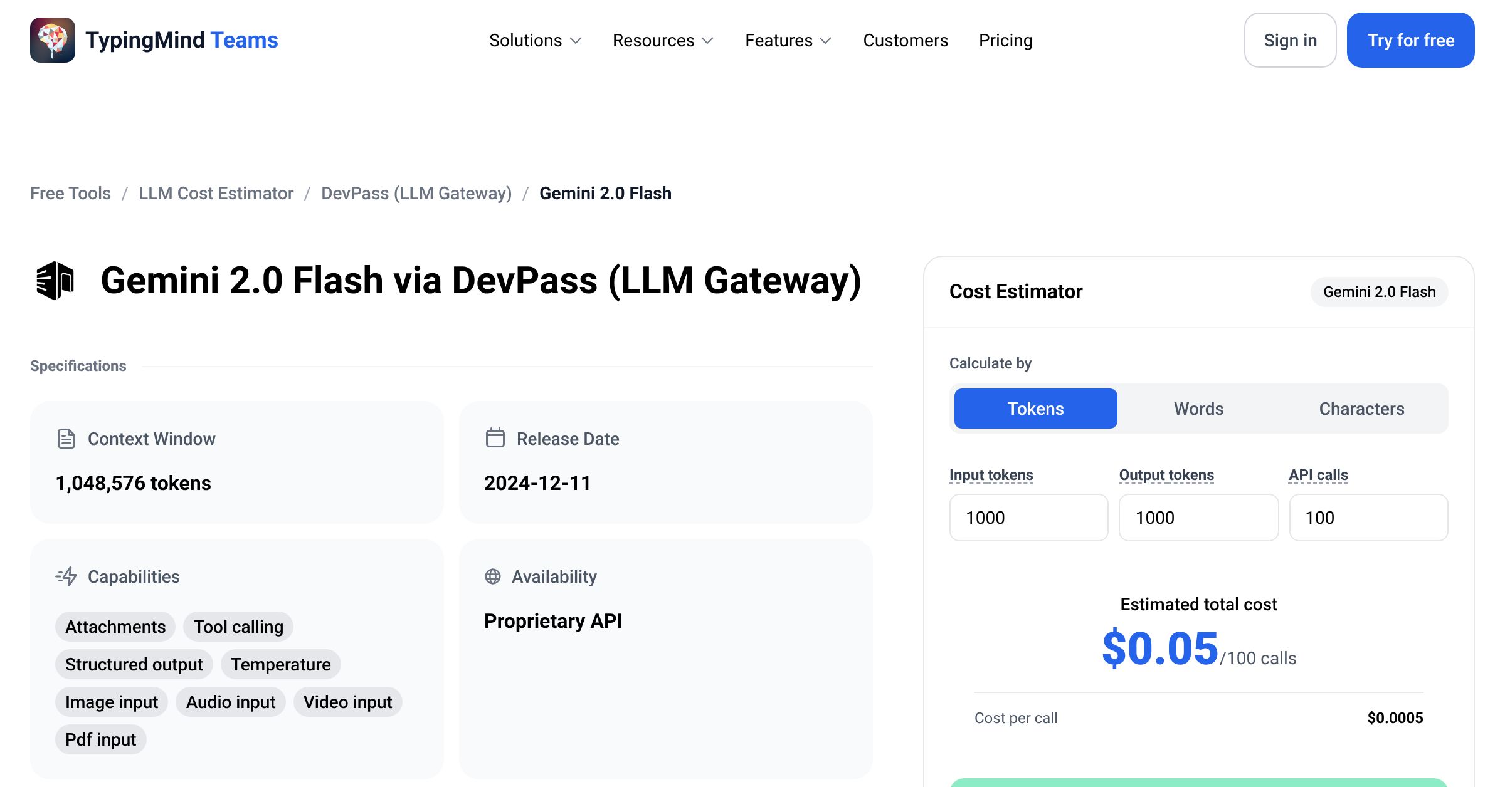This screenshot has height=787, width=1505.
Task: Open the DevPass (LLM Gateway) breadcrumb
Action: (416, 193)
